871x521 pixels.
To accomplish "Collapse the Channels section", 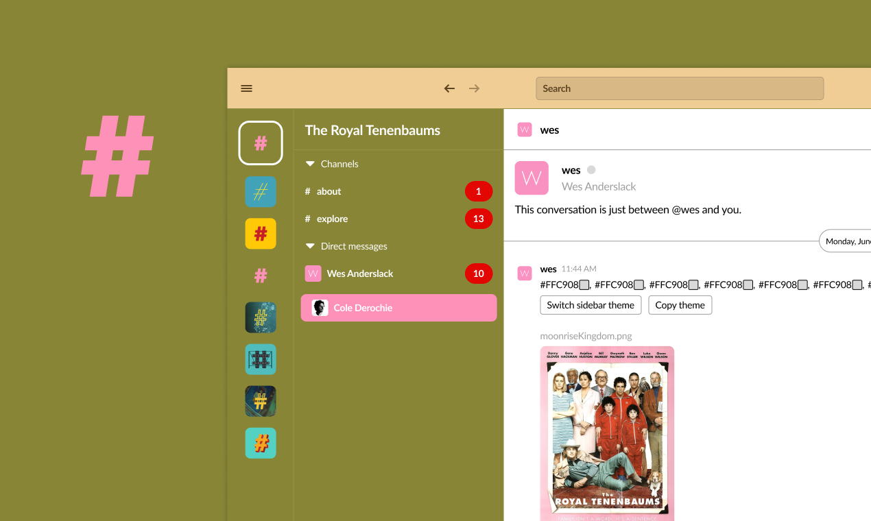I will click(x=309, y=164).
